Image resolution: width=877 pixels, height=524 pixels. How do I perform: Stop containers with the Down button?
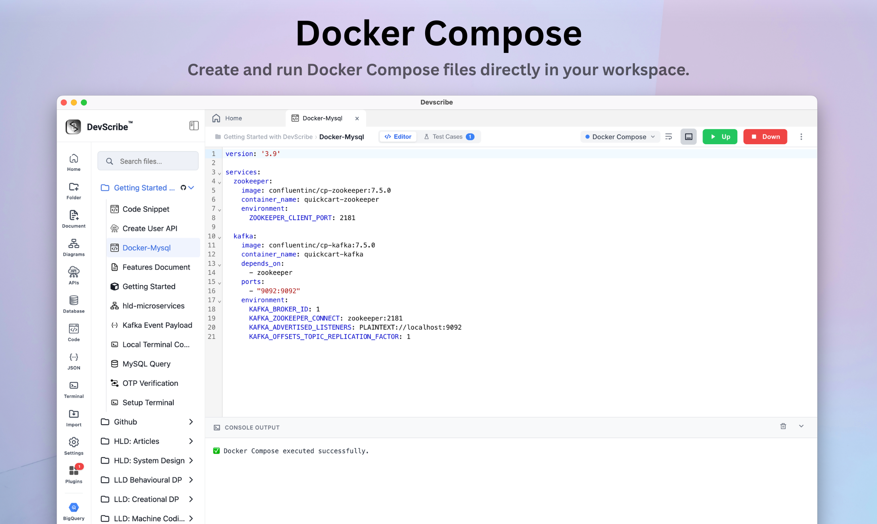(765, 137)
